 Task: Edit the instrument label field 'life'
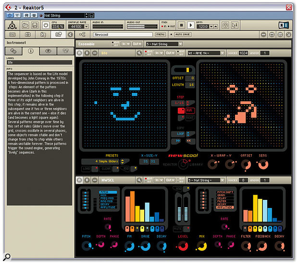39,63
